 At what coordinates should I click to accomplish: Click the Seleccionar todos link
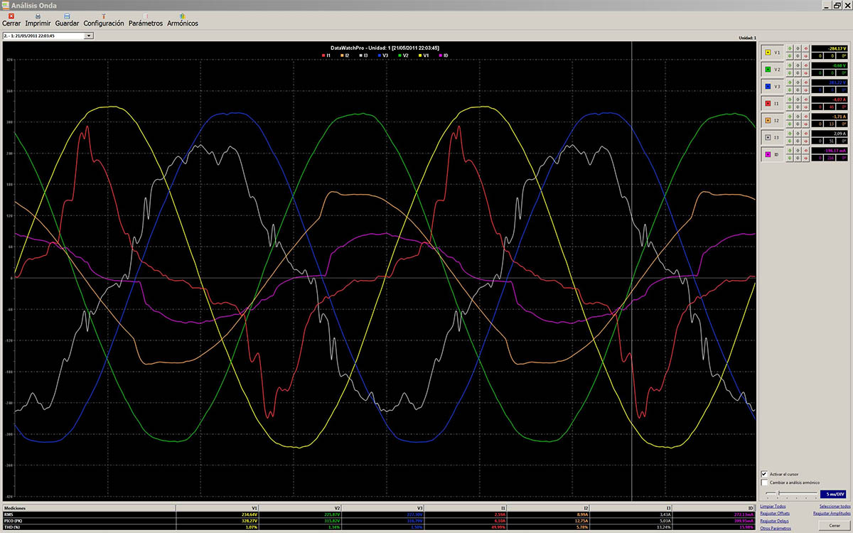pos(835,506)
